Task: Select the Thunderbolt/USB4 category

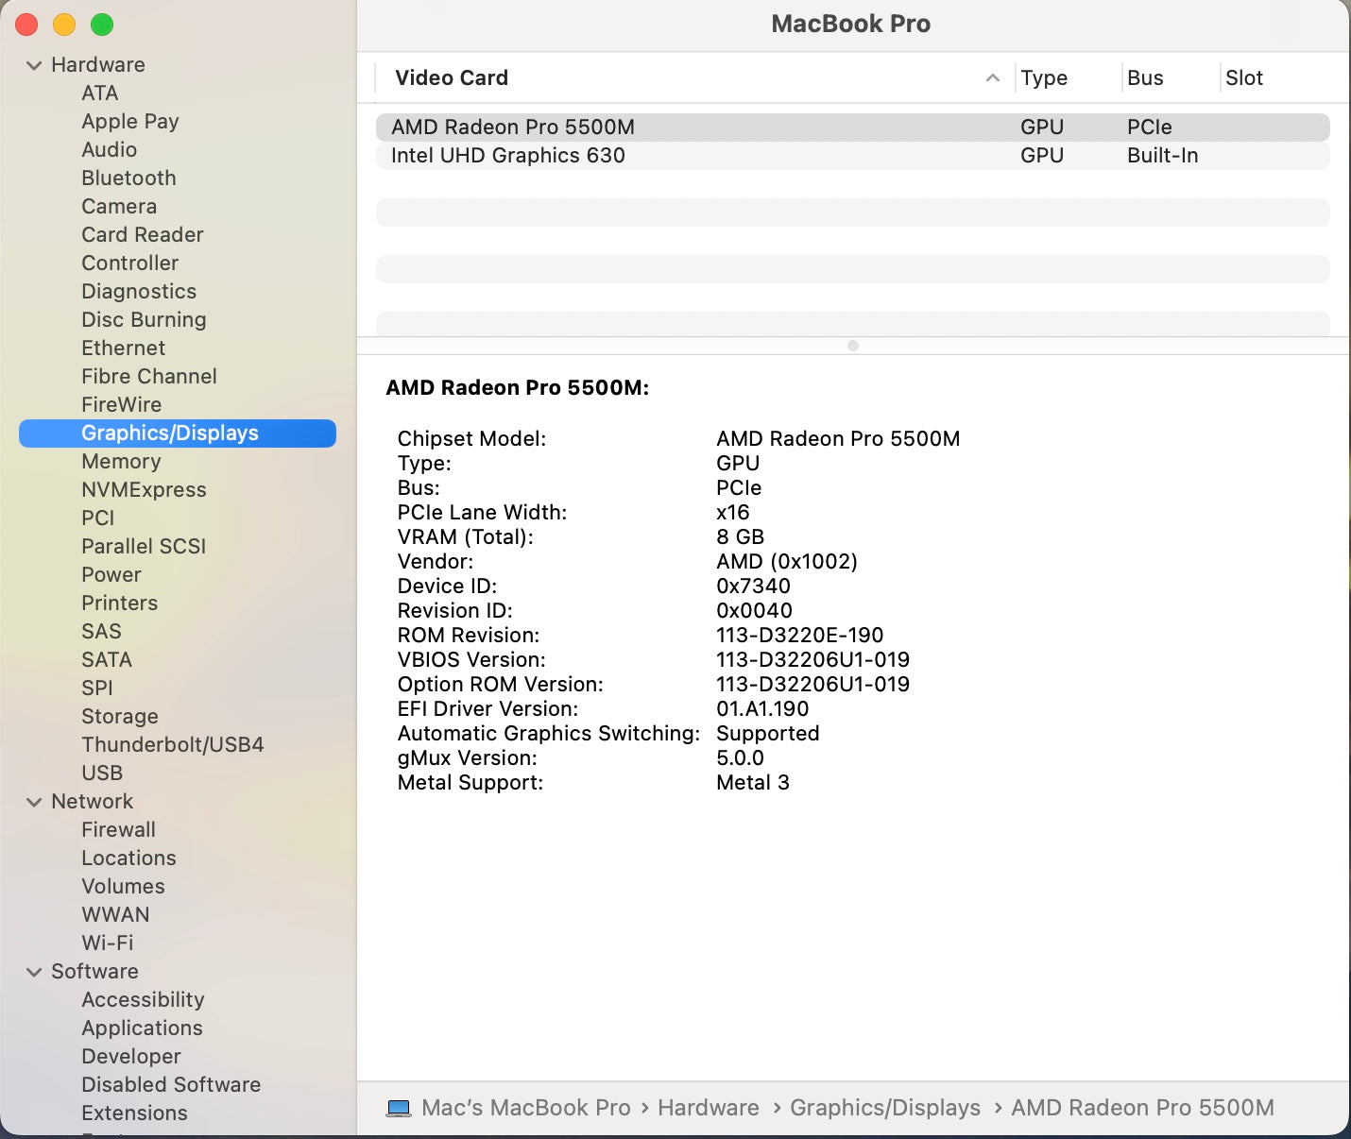Action: click(173, 744)
